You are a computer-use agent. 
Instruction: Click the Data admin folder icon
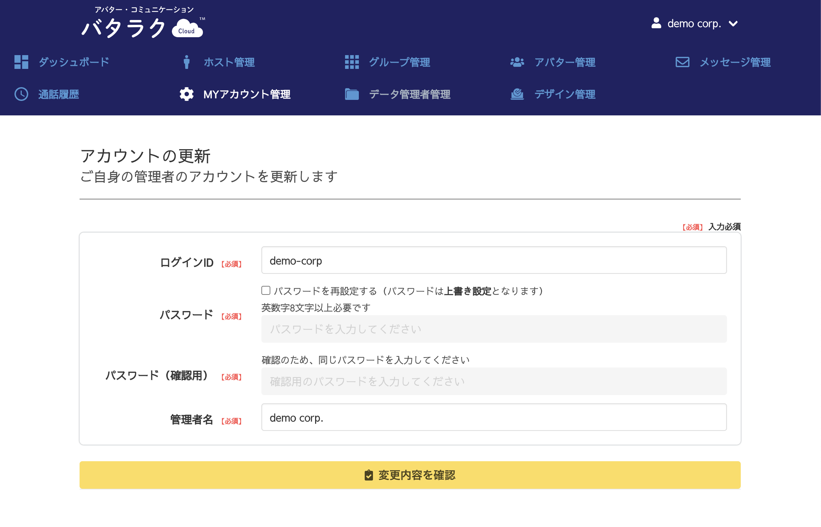(x=352, y=94)
